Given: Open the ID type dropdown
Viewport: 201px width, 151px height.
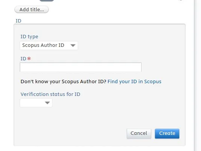Looking at the screenshot, I should [49, 45].
